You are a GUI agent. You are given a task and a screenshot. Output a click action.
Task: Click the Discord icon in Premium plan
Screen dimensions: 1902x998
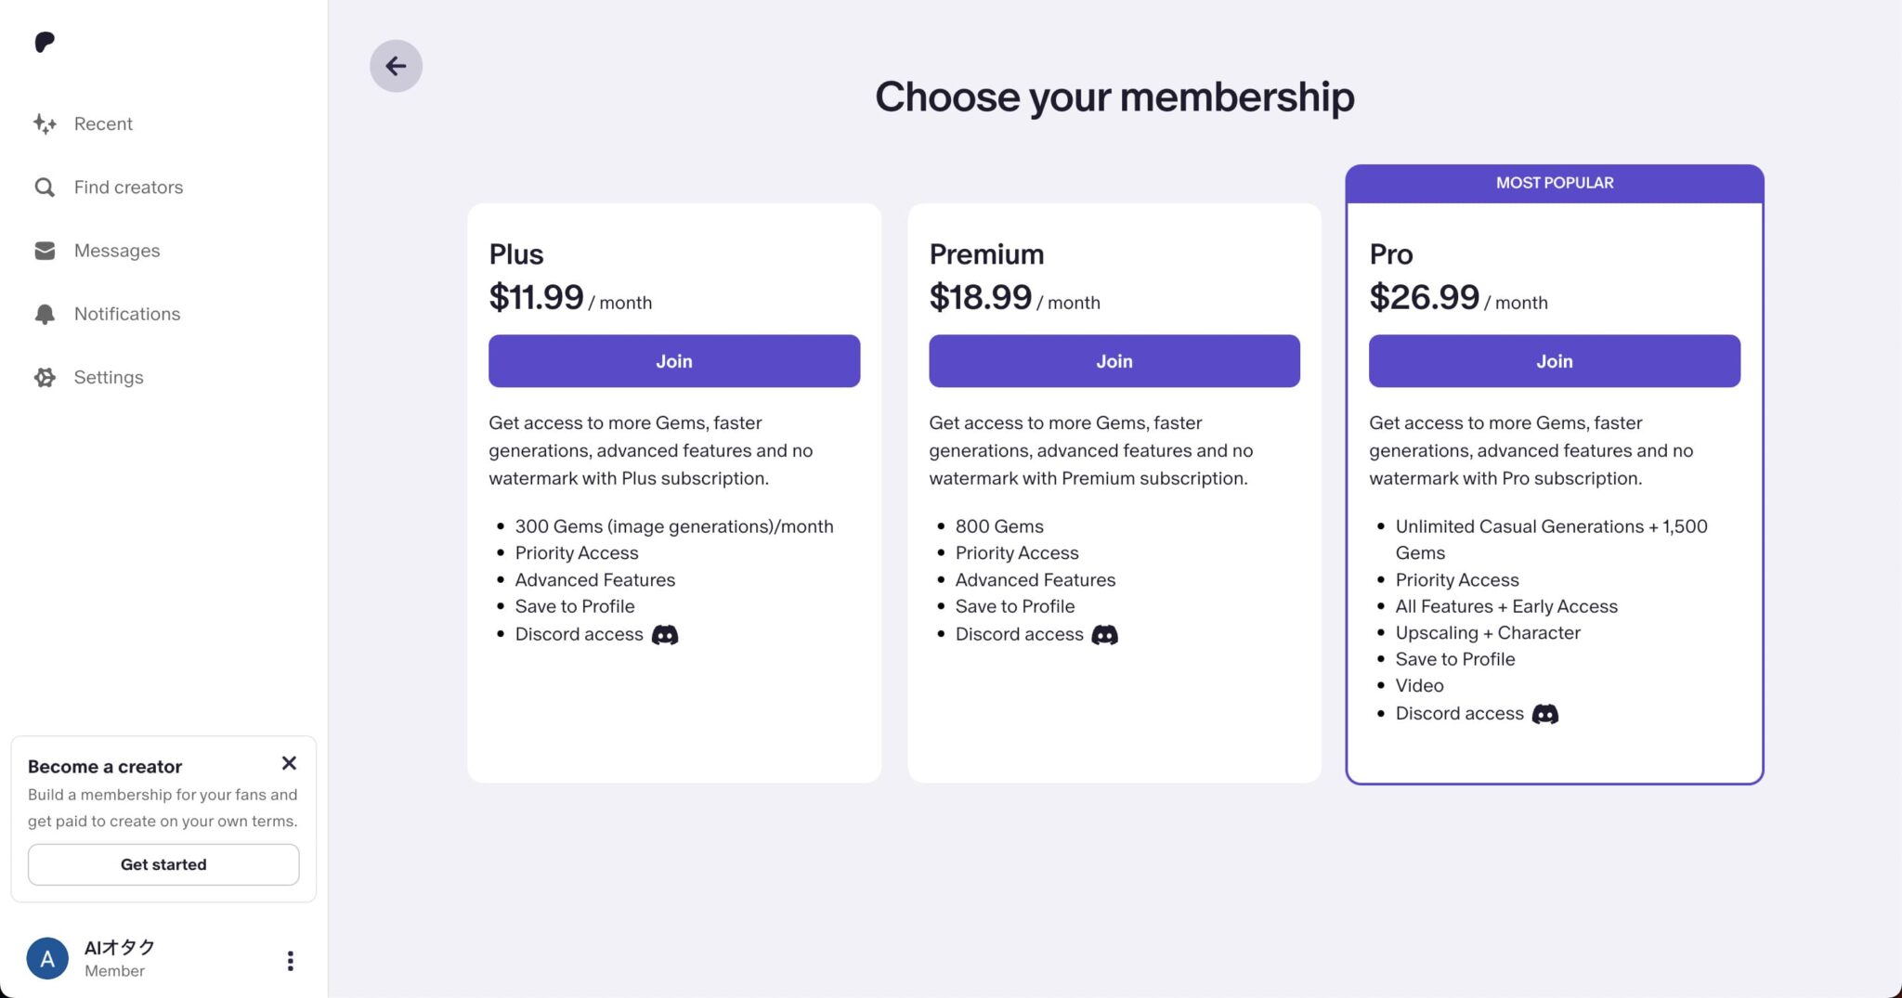point(1104,635)
